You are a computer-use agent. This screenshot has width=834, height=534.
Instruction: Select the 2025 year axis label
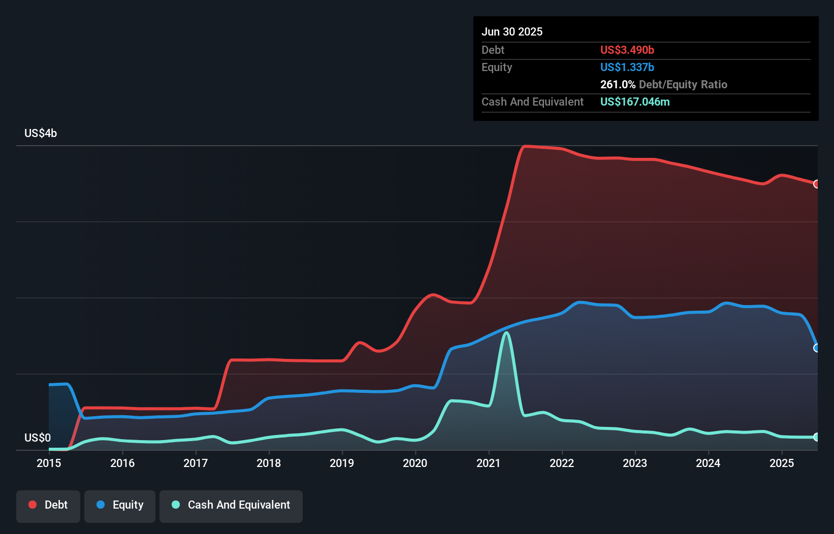pos(782,463)
